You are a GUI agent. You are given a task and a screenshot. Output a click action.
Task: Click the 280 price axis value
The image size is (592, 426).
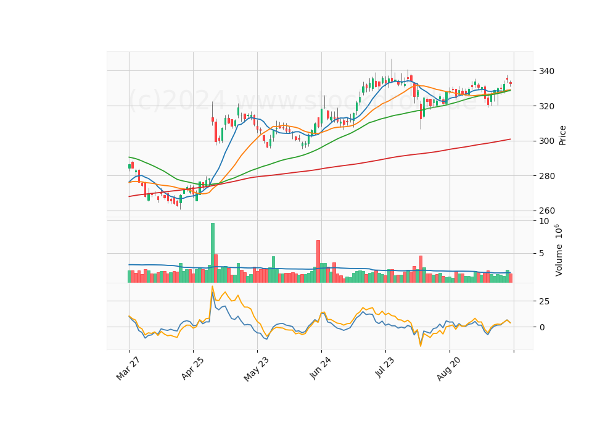(547, 176)
